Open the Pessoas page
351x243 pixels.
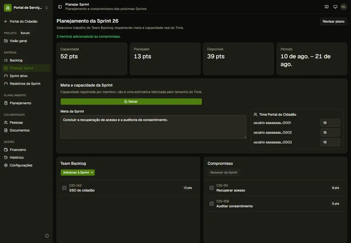point(26,122)
